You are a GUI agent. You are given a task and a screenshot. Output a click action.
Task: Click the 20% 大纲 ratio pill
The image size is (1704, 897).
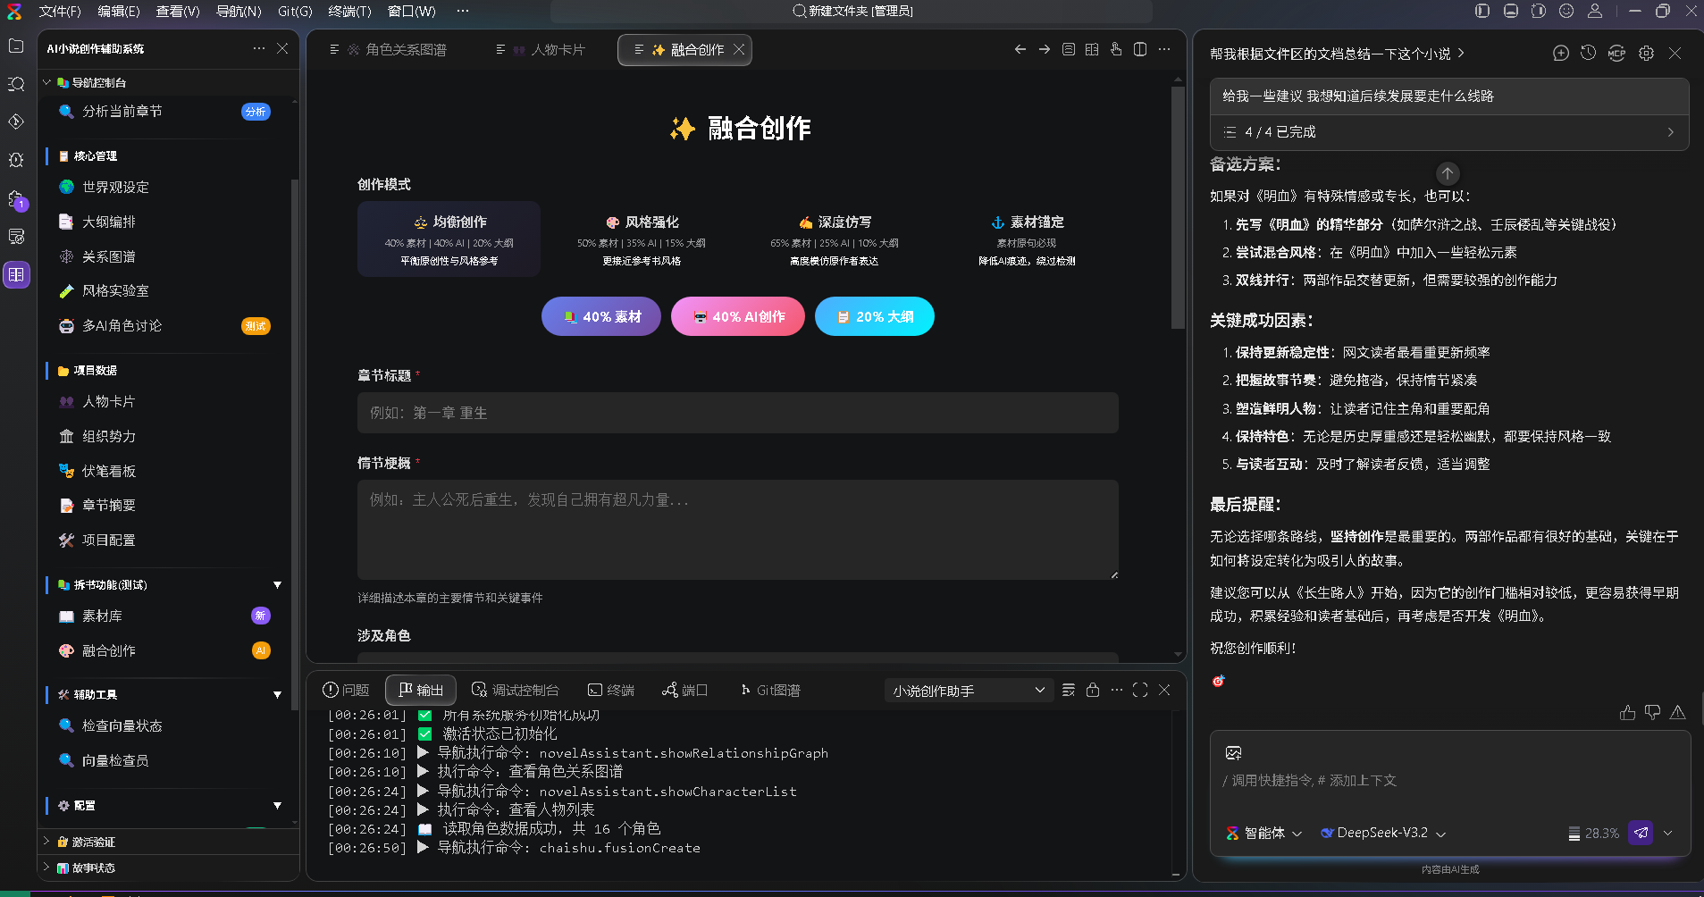875,316
